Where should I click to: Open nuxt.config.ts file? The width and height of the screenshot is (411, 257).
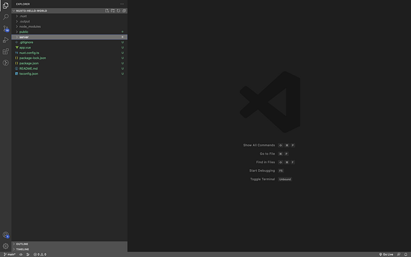click(x=70, y=53)
